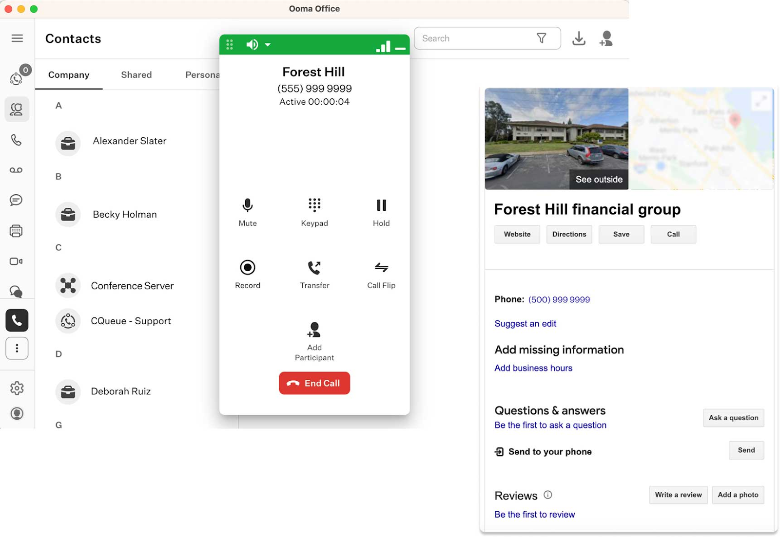Select the Conference Server contact

click(132, 286)
